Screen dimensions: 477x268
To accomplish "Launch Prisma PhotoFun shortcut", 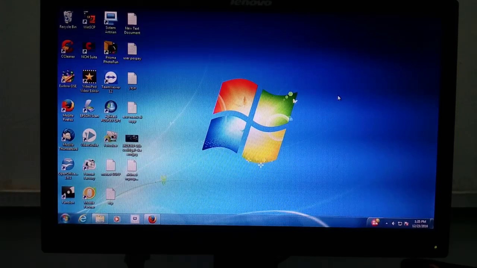I will (111, 52).
